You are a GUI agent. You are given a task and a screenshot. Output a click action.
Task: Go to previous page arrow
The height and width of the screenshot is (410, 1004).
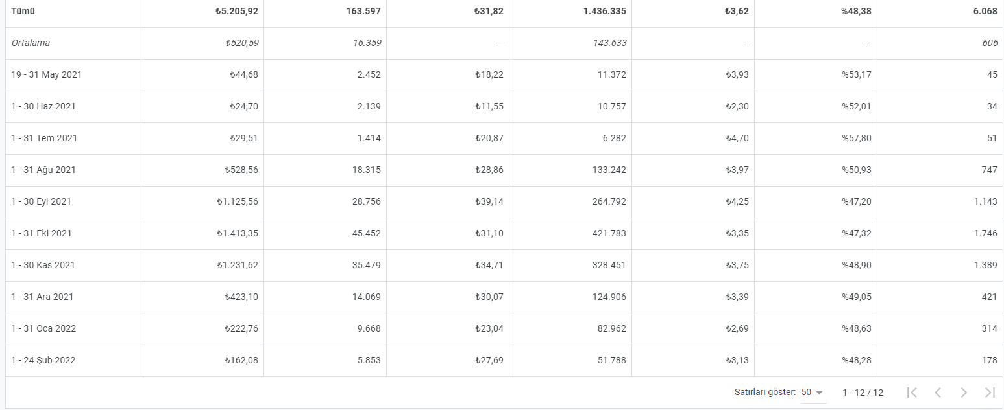(x=938, y=393)
